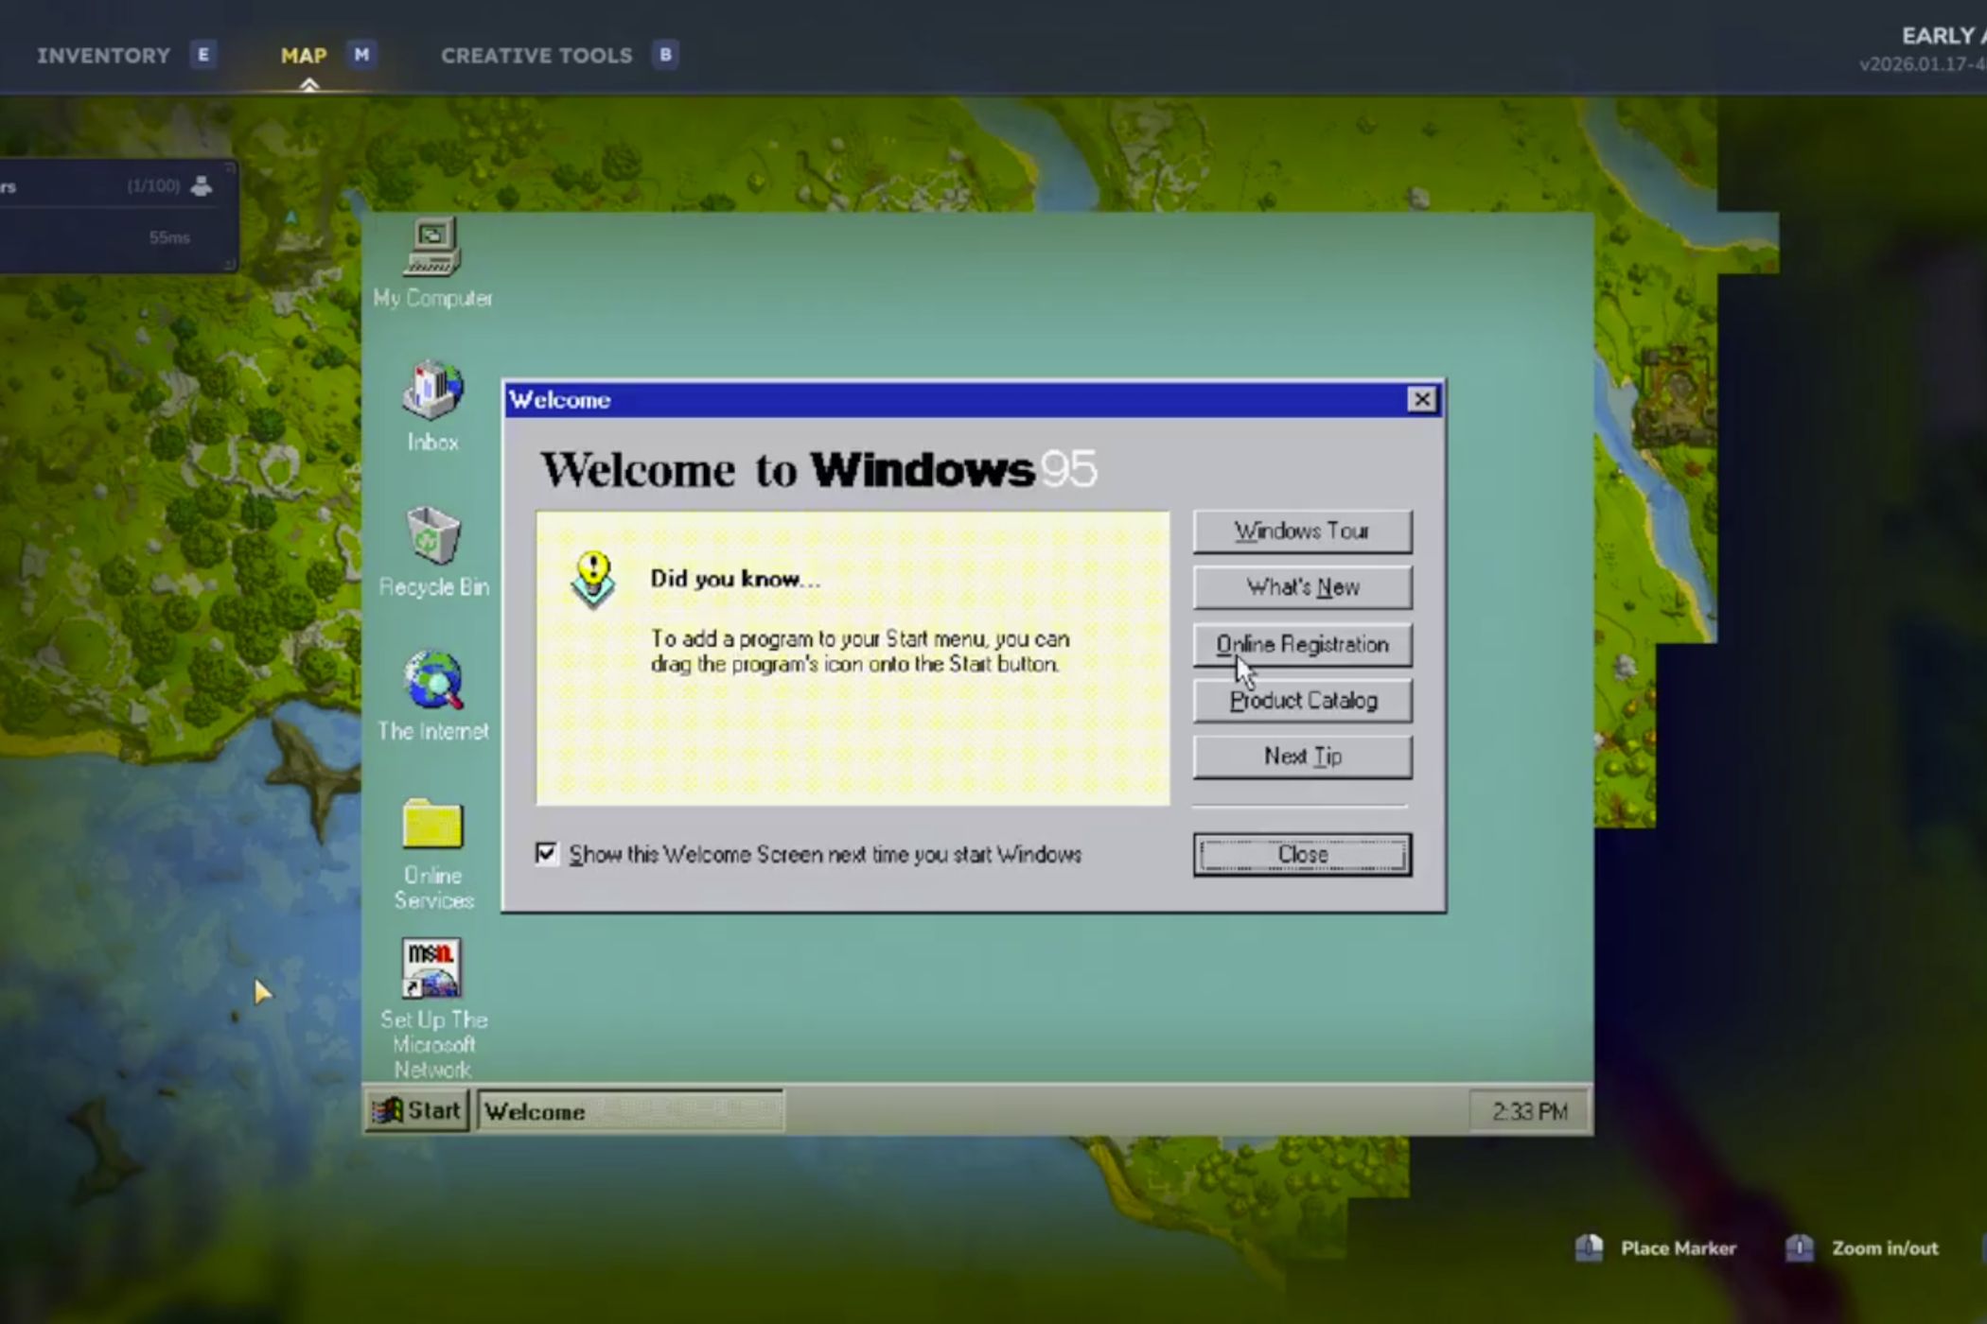This screenshot has height=1324, width=1987.
Task: Start Set Up The Microsoft Network
Action: pos(431,967)
